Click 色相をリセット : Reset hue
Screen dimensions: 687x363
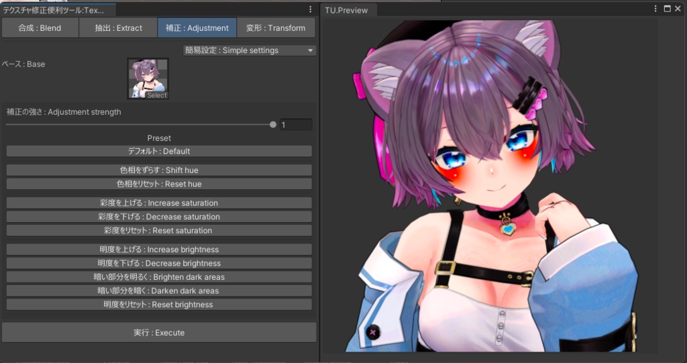click(159, 184)
